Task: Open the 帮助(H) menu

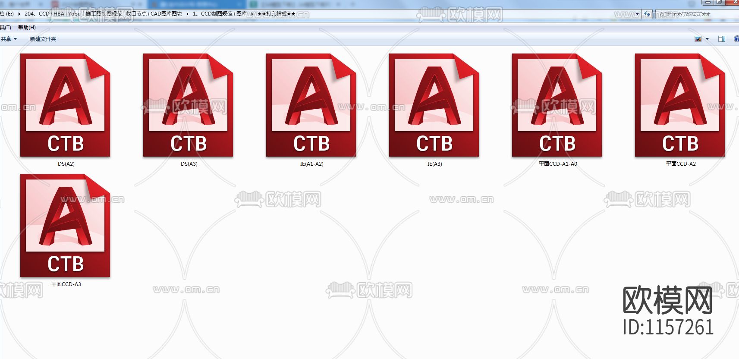Action: pyautogui.click(x=27, y=28)
